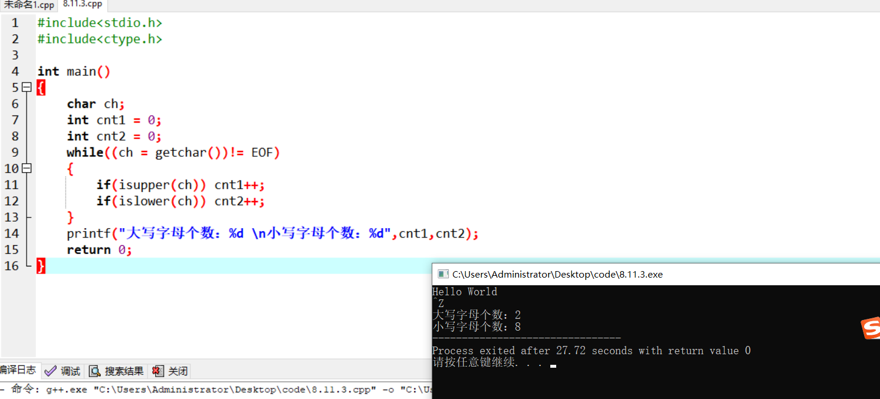
Task: Click the console window icon in 8.11.3.exe title bar
Action: (443, 274)
